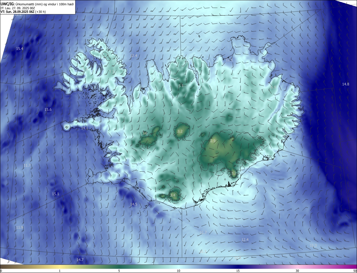
Task: Click the 'UWC/IG: Úrkomumætti (mm)' title line
Action: [x=37, y=4]
